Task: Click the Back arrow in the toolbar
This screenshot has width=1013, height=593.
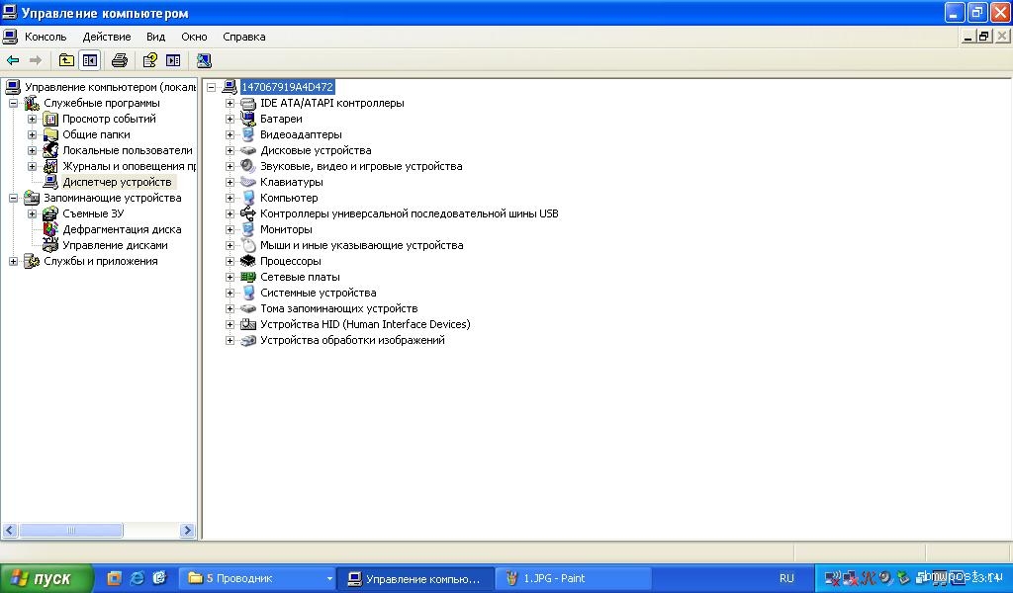Action: coord(13,60)
